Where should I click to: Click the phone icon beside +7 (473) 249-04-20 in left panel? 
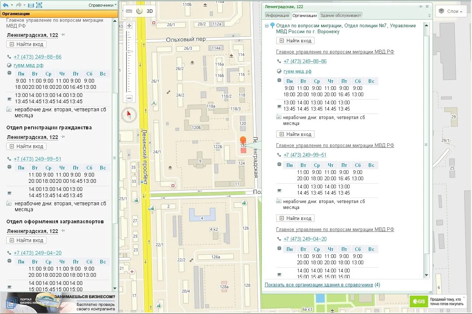coord(9,253)
